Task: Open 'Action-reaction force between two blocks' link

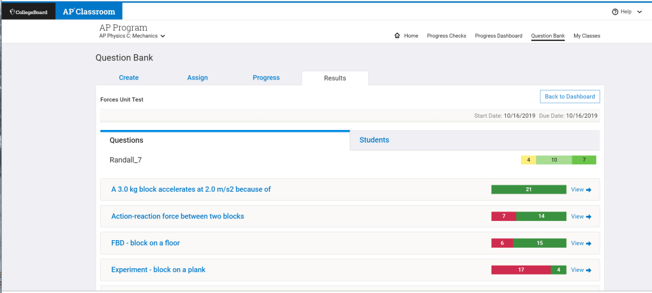Action: [x=177, y=217]
